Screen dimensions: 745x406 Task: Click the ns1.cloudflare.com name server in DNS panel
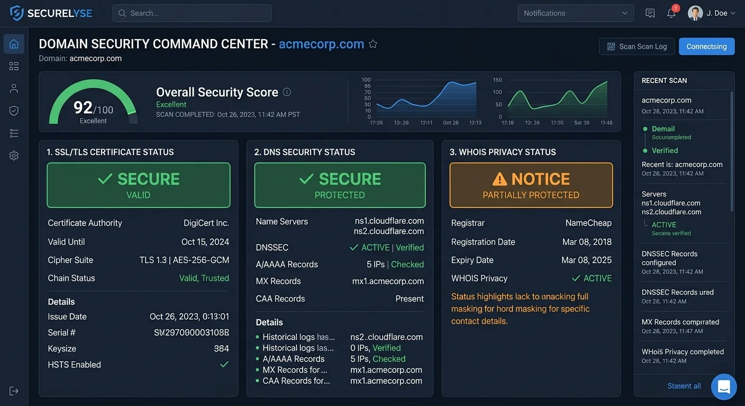(x=389, y=221)
